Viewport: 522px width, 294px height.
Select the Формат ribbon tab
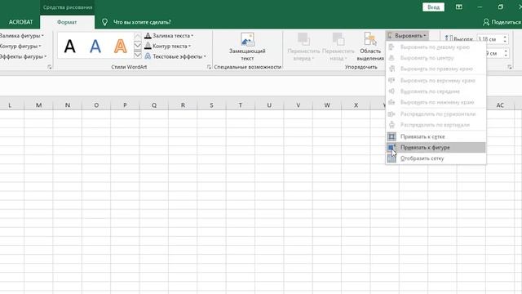[67, 22]
